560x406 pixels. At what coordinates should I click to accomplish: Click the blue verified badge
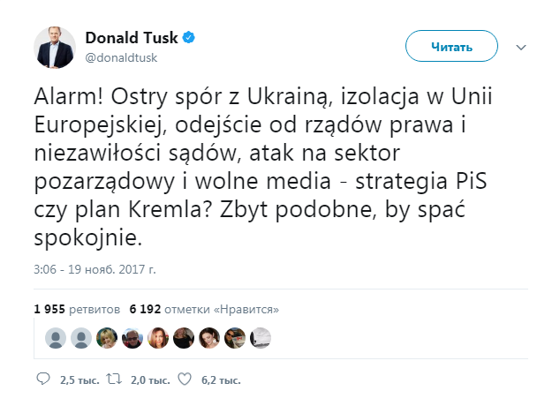point(188,37)
